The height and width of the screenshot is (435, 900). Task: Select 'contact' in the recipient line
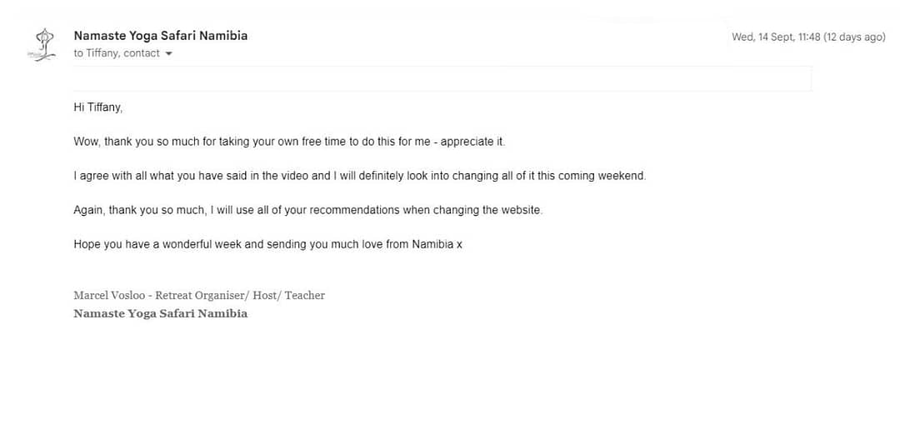click(142, 53)
